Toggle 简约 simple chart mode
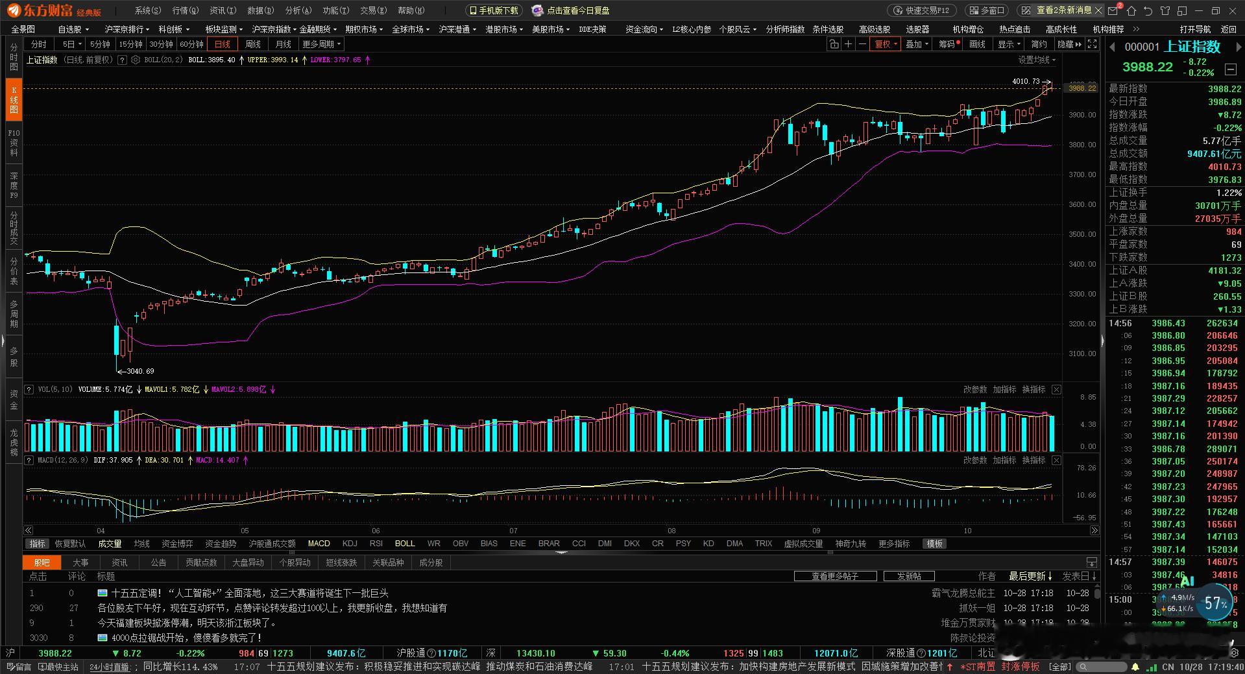 pyautogui.click(x=1039, y=44)
